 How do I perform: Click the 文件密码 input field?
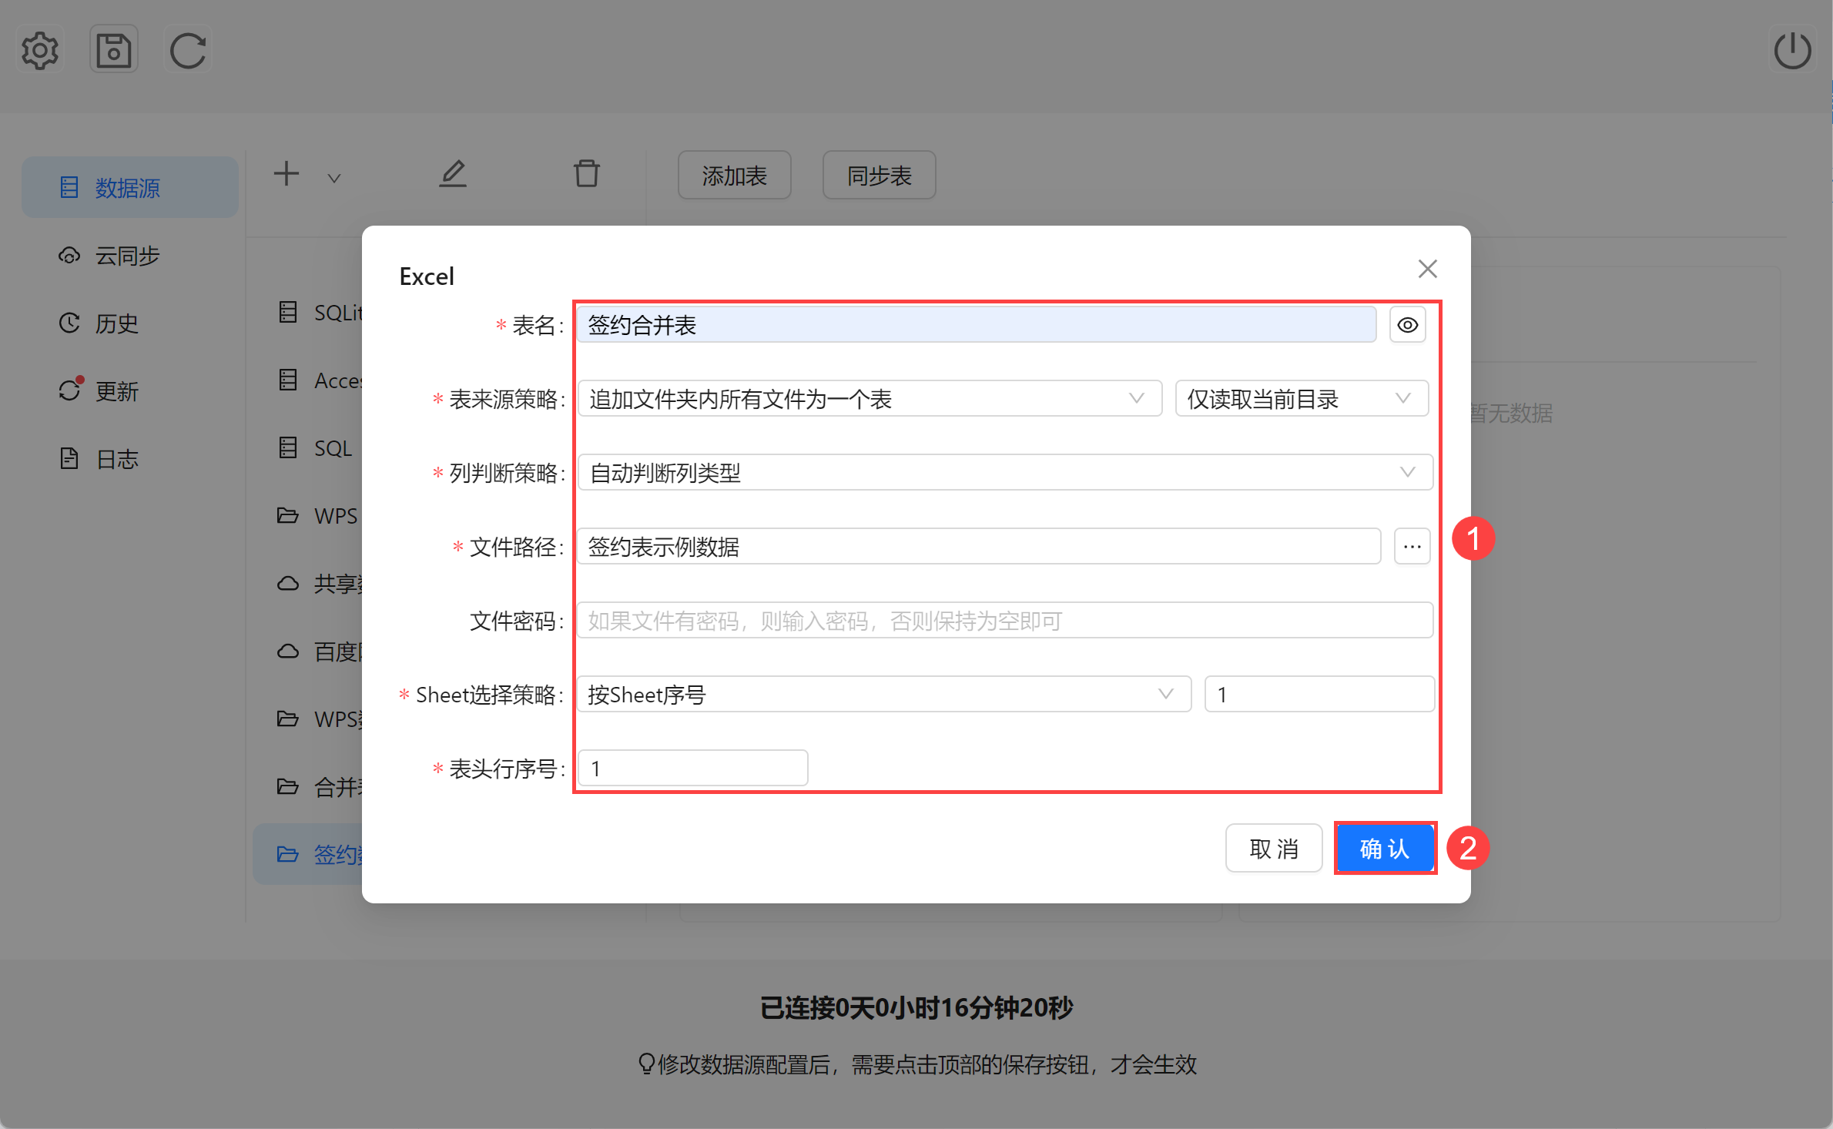click(1004, 621)
